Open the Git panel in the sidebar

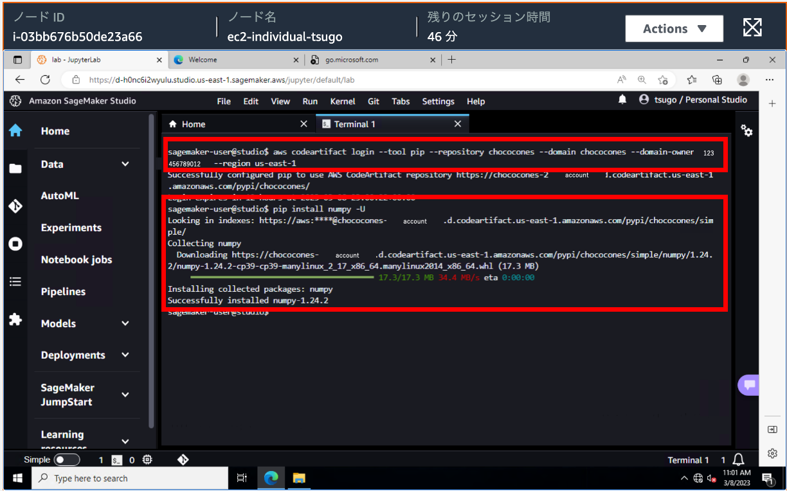tap(15, 206)
